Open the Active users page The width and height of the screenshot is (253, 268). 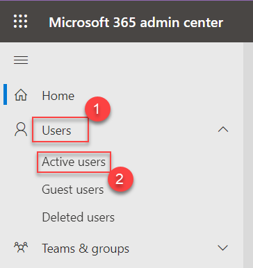click(74, 162)
